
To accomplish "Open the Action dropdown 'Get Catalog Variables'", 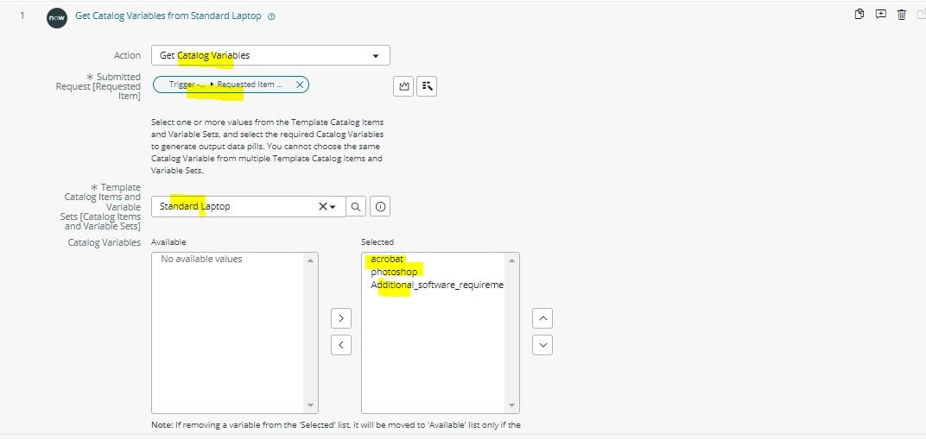I will tap(270, 55).
